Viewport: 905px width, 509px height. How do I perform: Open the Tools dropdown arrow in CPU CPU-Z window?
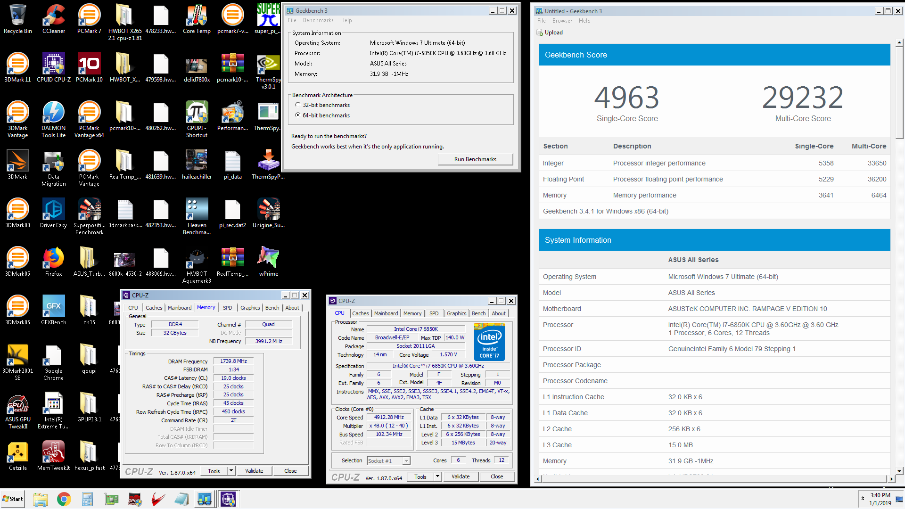pyautogui.click(x=437, y=476)
